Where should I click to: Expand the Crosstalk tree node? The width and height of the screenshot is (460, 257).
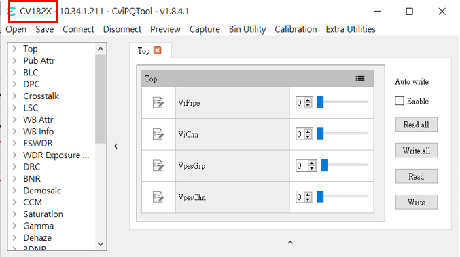[14, 96]
